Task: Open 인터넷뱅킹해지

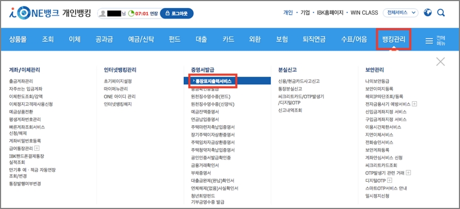Action: [117, 104]
